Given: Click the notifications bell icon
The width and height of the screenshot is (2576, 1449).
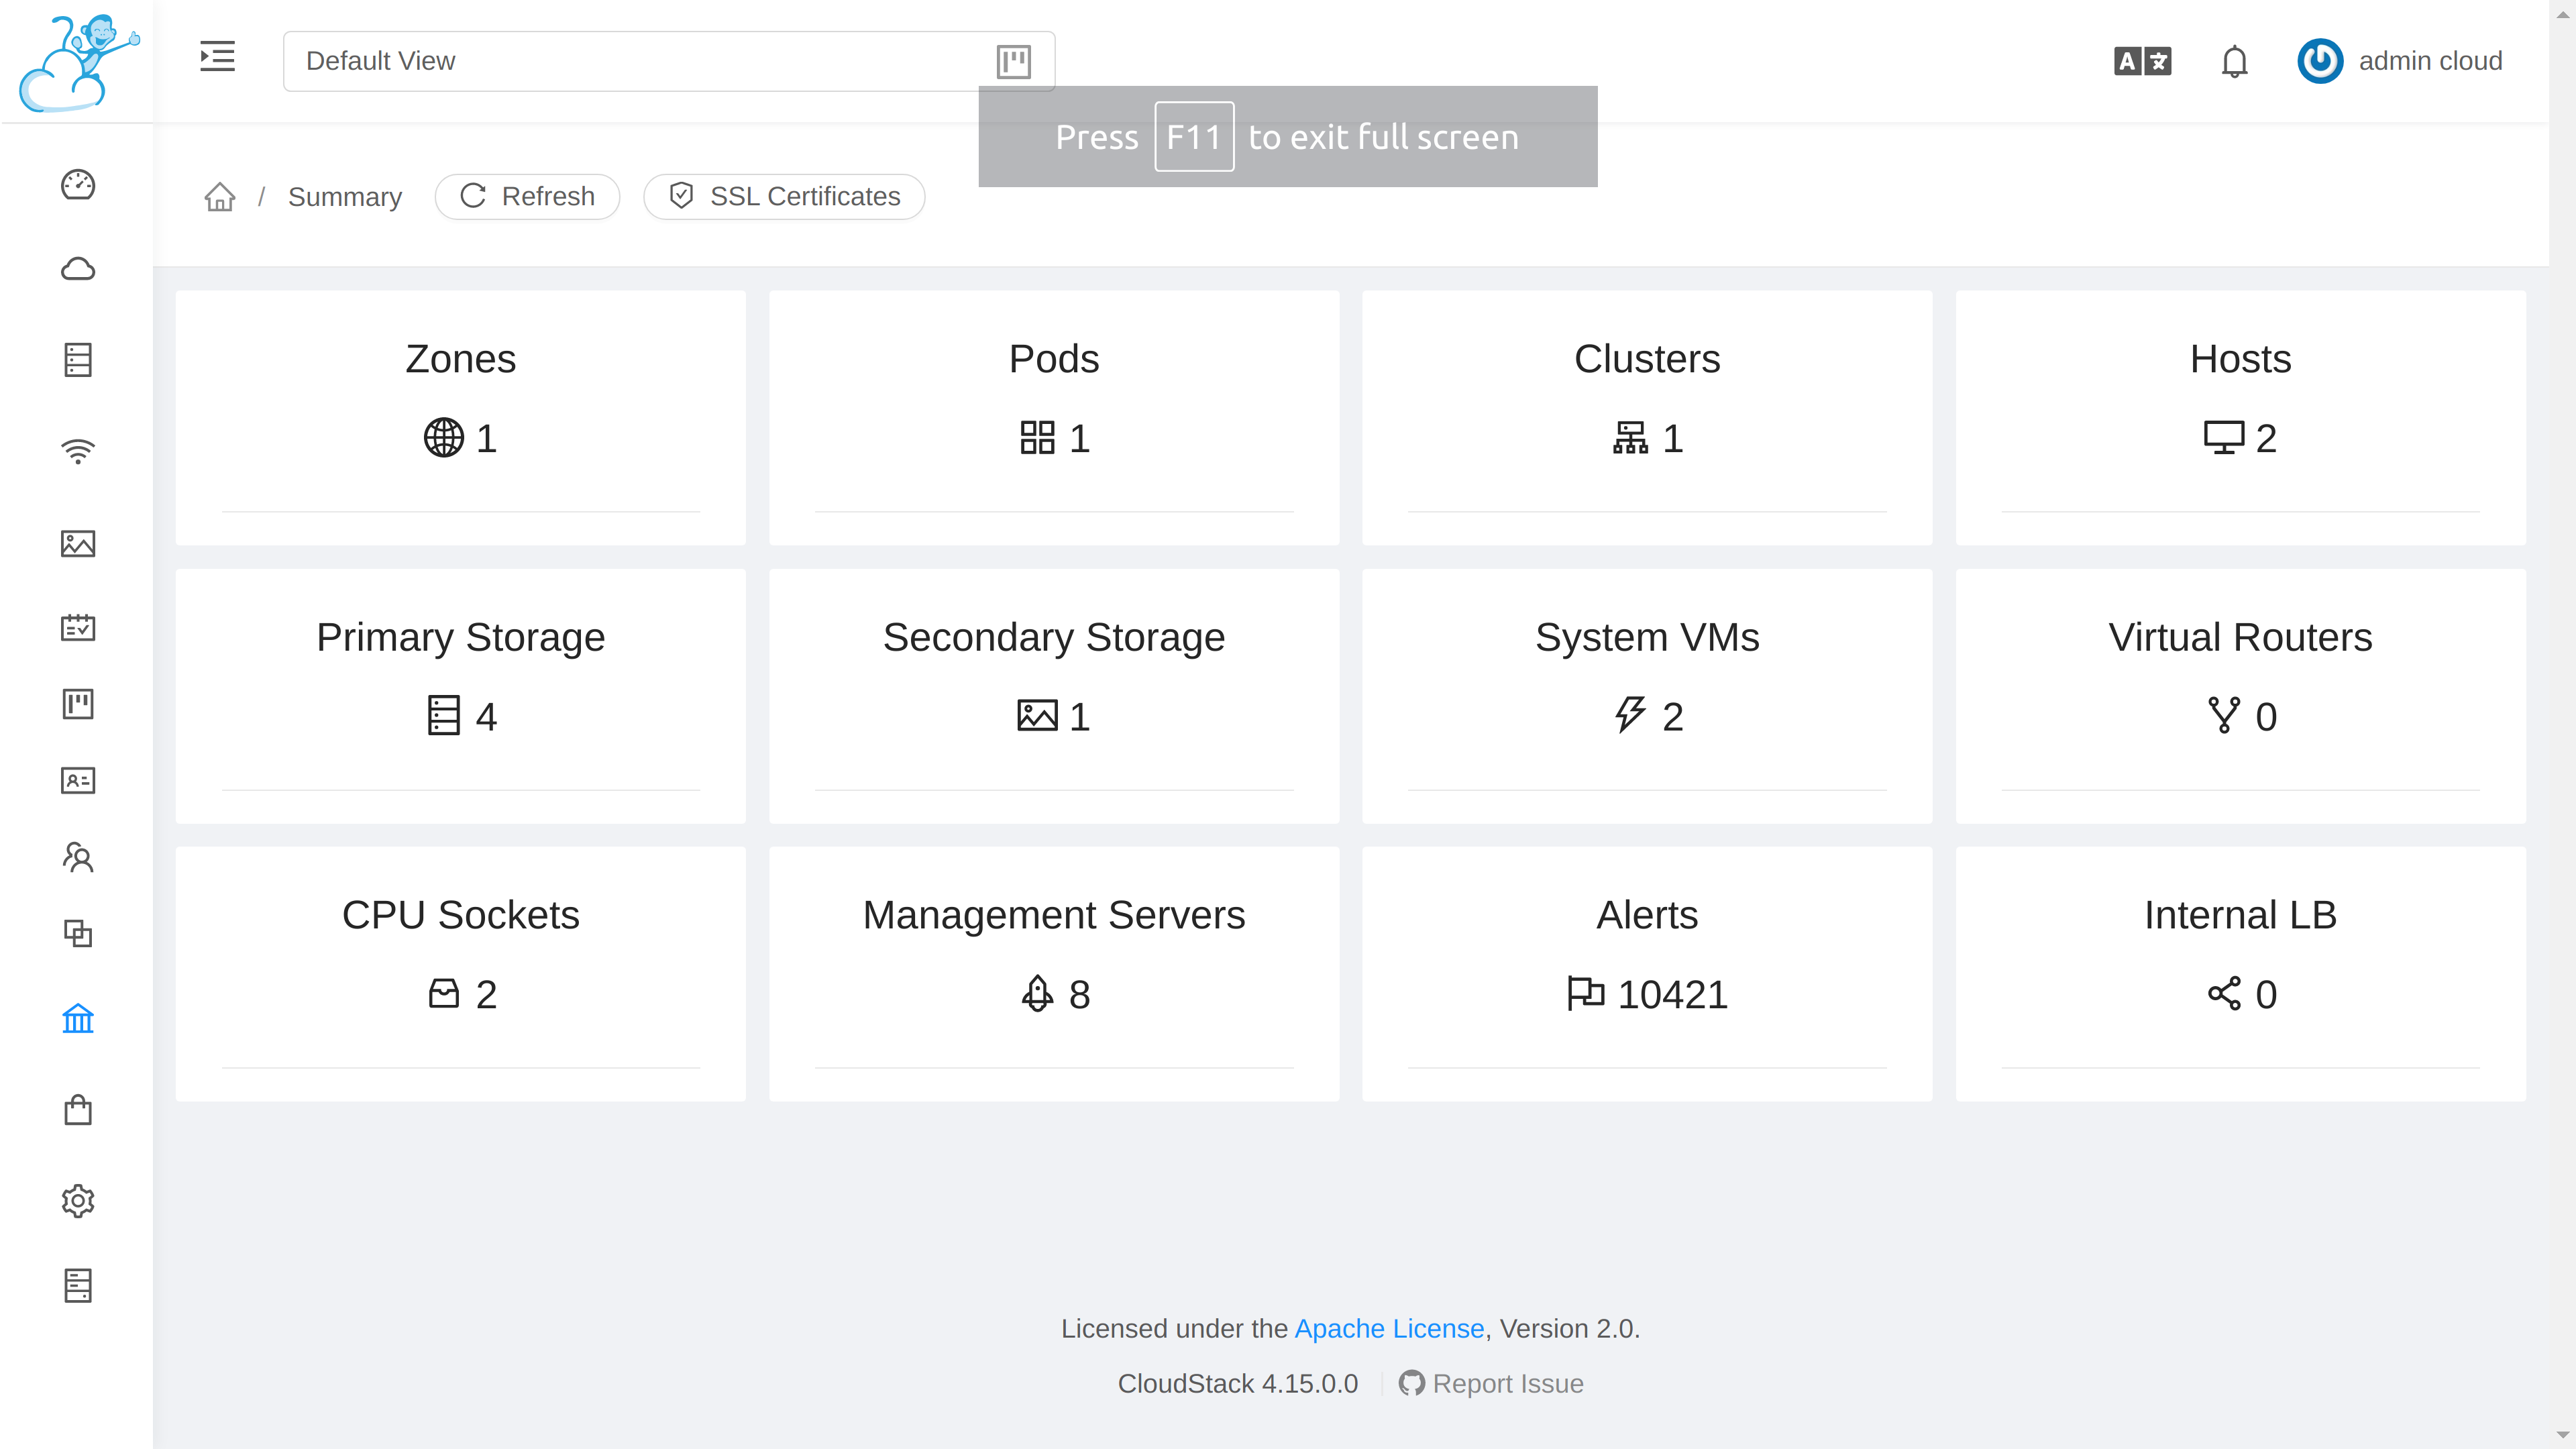Looking at the screenshot, I should click(x=2234, y=61).
